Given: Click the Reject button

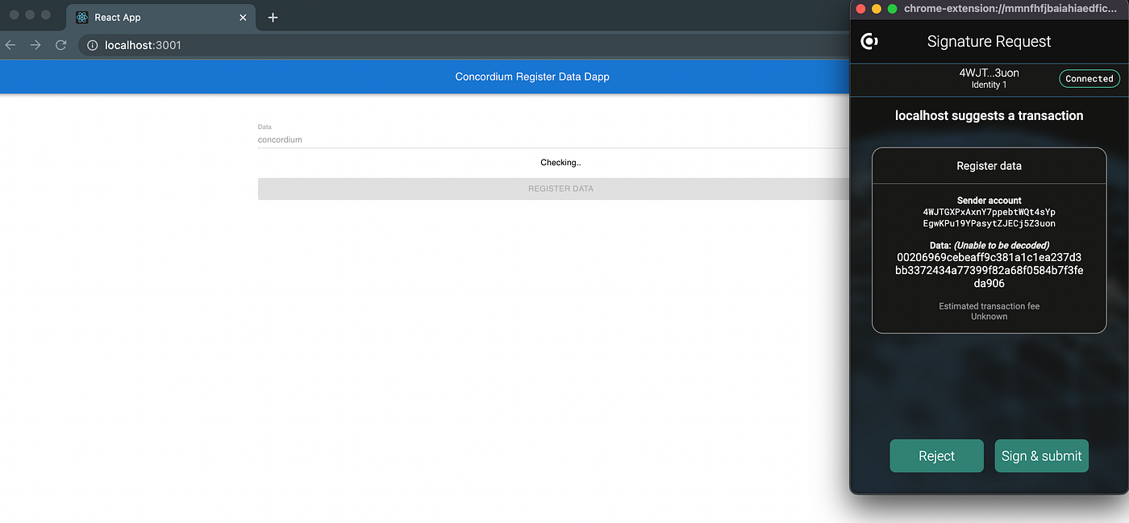Looking at the screenshot, I should tap(936, 456).
